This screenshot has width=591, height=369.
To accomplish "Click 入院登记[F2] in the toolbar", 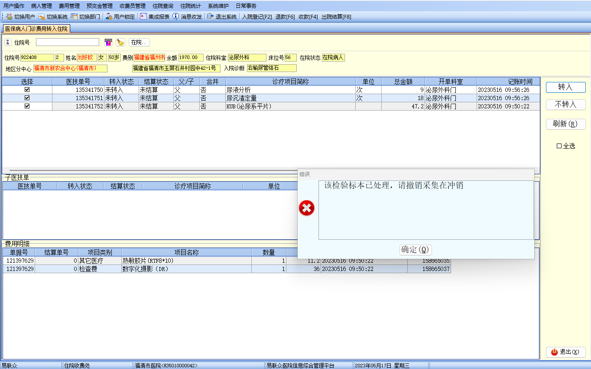I will tap(257, 17).
